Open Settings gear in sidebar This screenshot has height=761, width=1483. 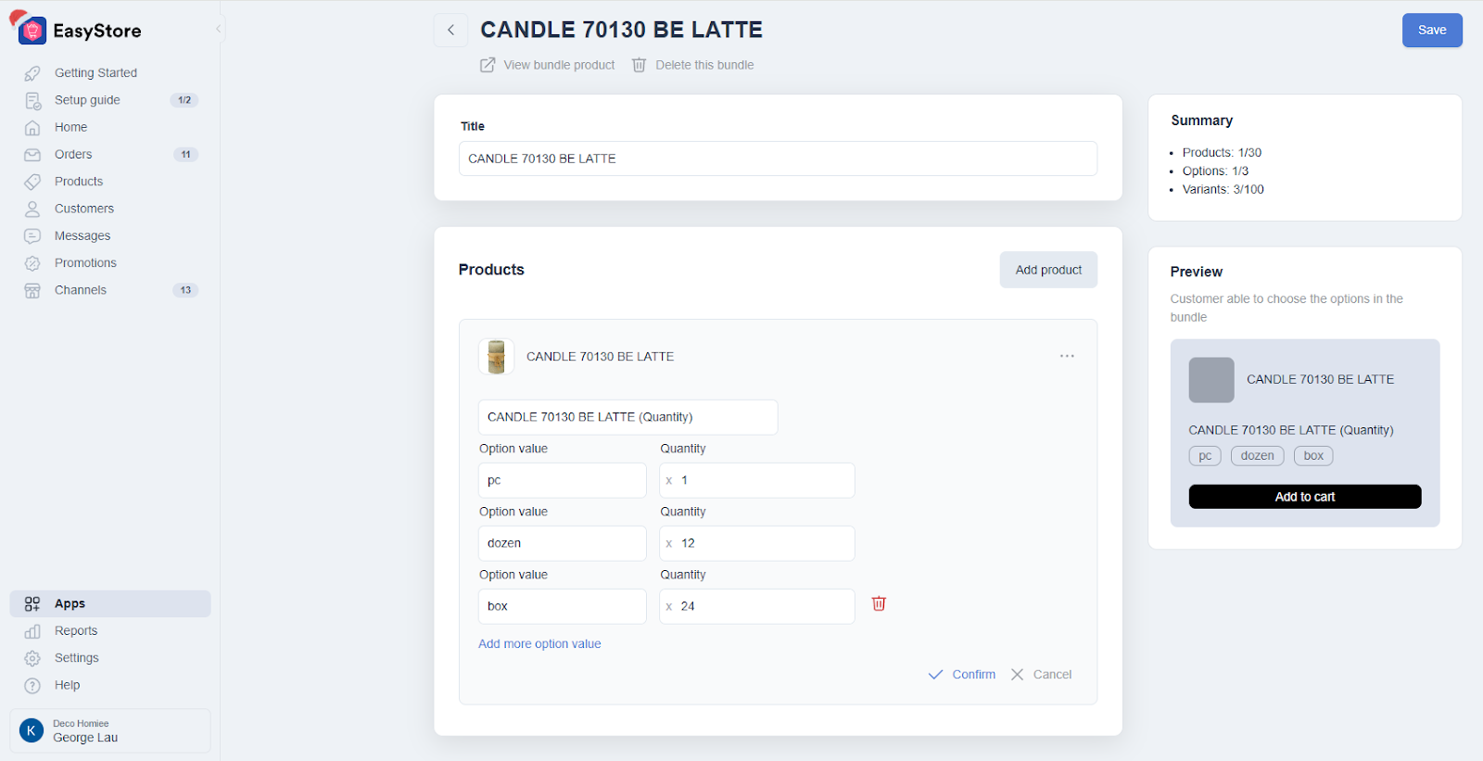32,658
